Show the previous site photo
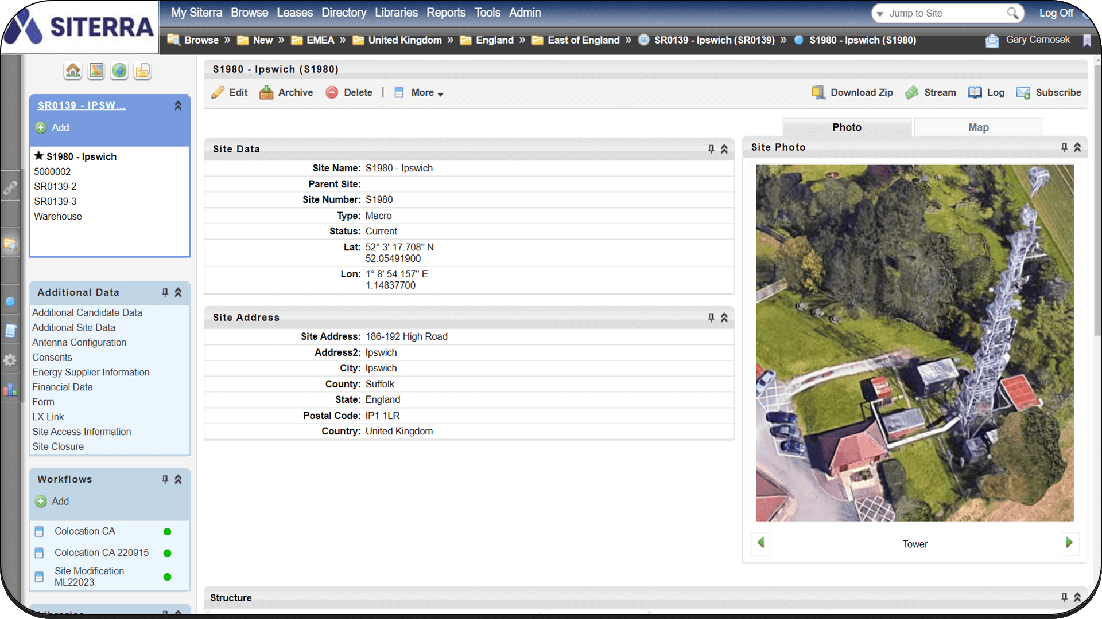Image resolution: width=1102 pixels, height=619 pixels. pyautogui.click(x=760, y=543)
